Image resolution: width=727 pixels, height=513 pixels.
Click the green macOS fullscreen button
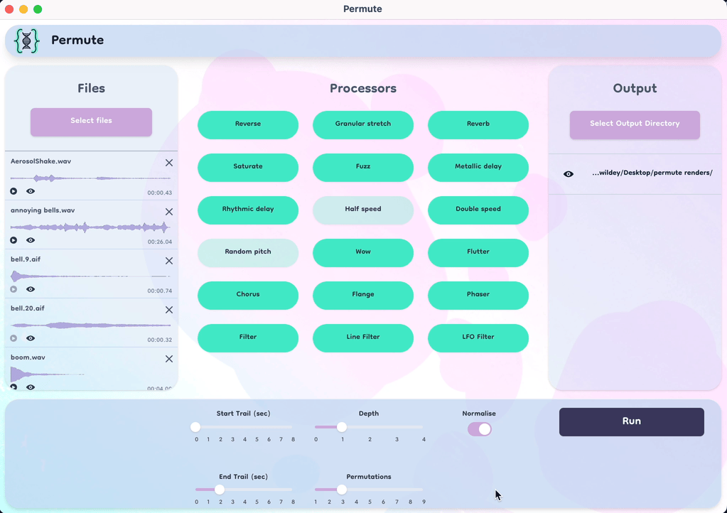point(38,9)
